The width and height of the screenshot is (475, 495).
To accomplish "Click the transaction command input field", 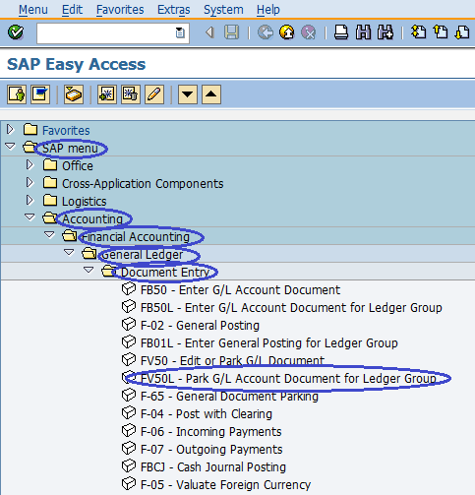I will pos(113,33).
